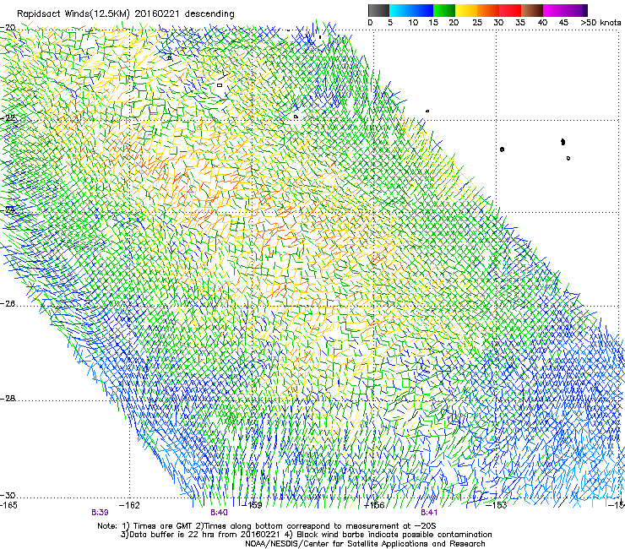Click the purple '8:39' time marker
Screen dimensions: 625x549
(x=100, y=513)
